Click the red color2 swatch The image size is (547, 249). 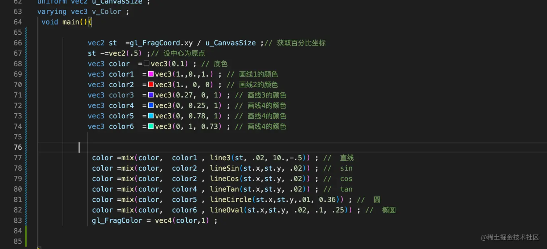pos(151,85)
